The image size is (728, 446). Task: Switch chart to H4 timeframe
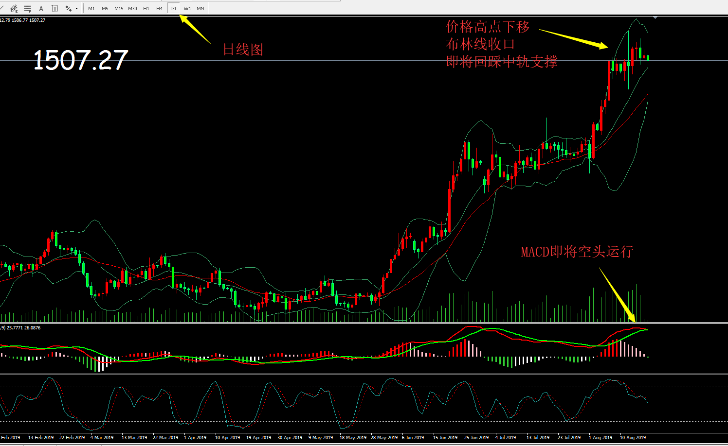(160, 8)
